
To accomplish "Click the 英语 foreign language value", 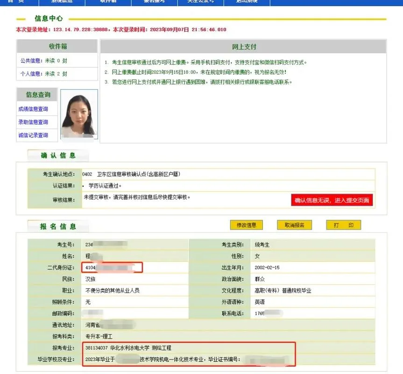I will point(260,302).
